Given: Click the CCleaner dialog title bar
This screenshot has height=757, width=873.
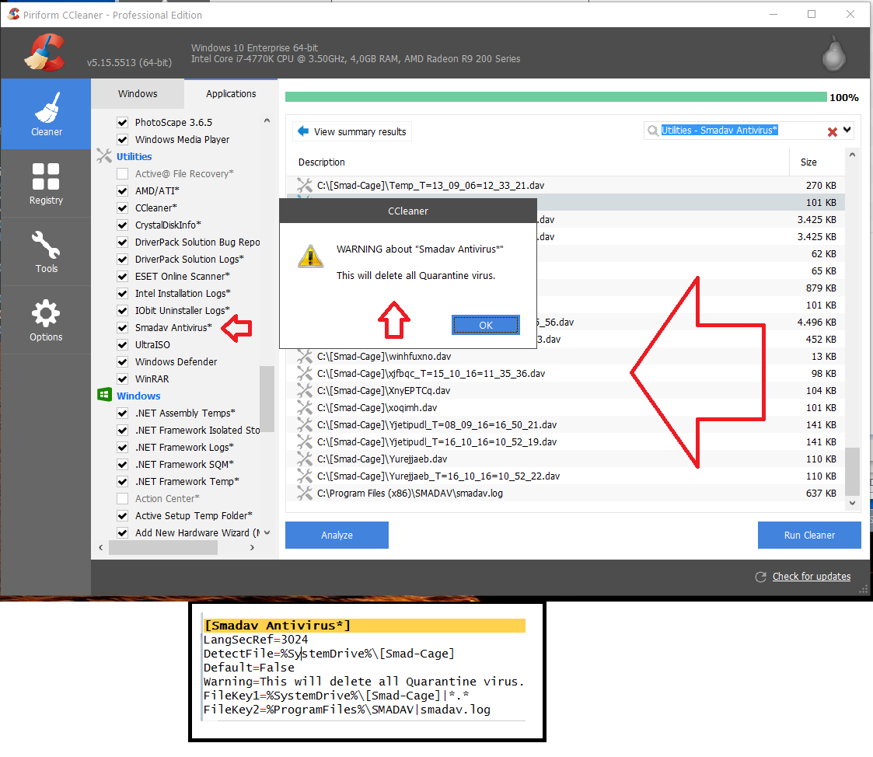Looking at the screenshot, I should tap(407, 211).
